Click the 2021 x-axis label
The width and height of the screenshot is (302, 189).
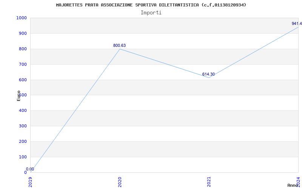tap(209, 182)
